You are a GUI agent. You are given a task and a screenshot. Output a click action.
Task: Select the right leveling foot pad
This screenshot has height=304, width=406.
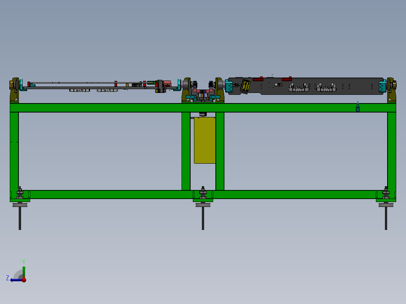point(386,205)
